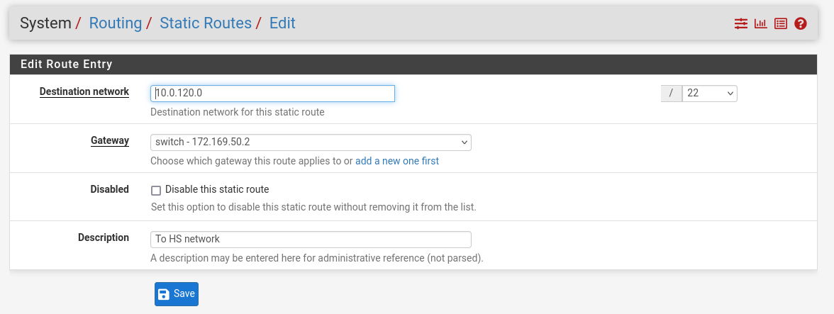The height and width of the screenshot is (314, 834).
Task: Click the underlined Destination network label
Action: point(84,91)
